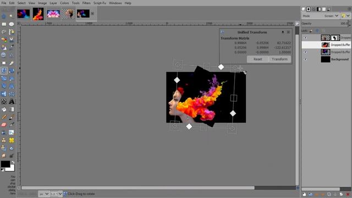Toggle Quick Mask at canvas bottom-left corner
This screenshot has height=198, width=352.
[x=19, y=188]
